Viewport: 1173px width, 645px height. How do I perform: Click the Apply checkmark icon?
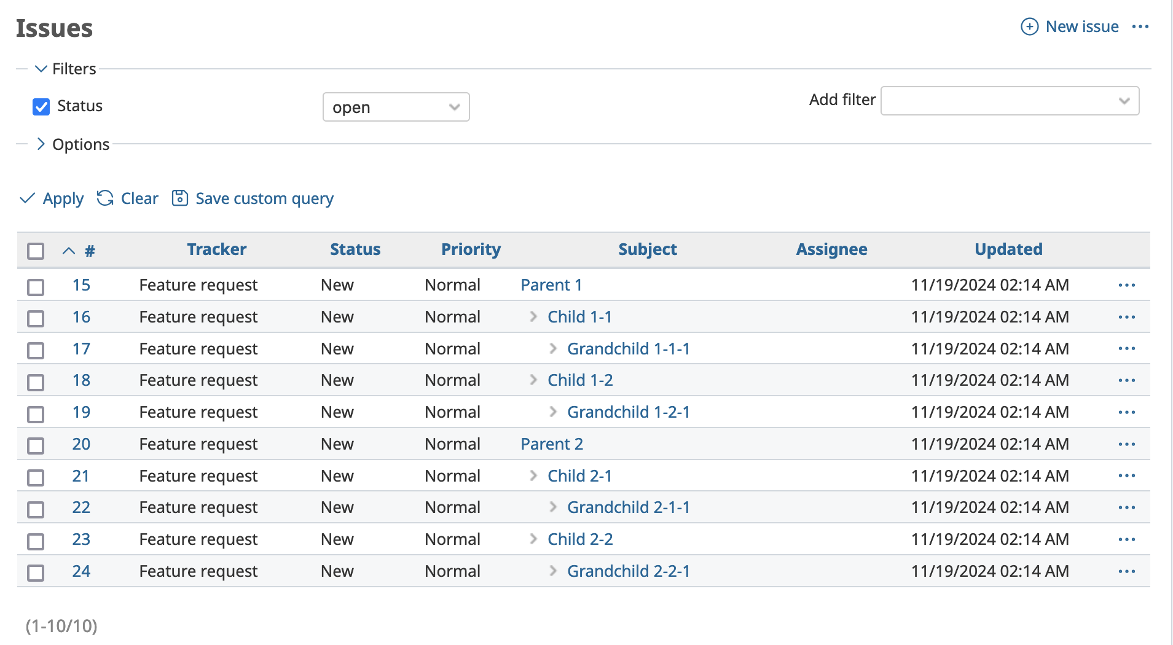click(28, 198)
